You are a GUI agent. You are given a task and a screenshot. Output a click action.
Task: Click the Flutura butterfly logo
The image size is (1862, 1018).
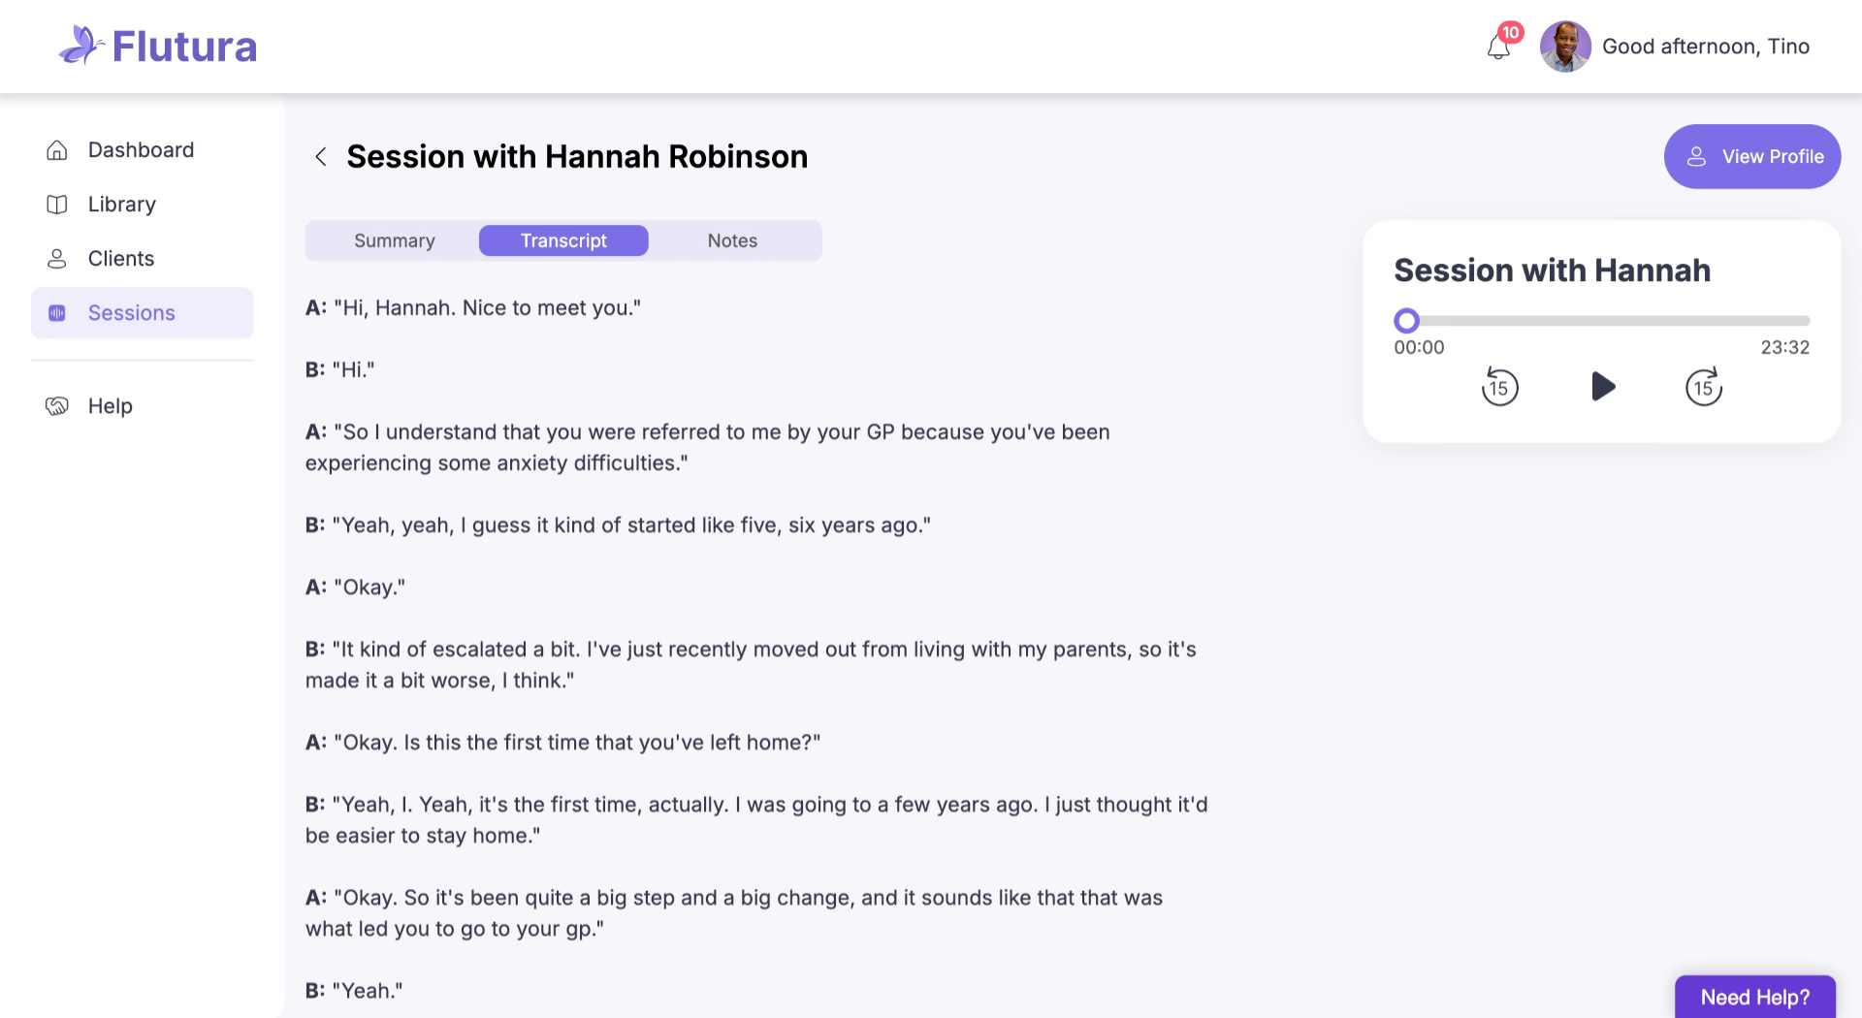pos(81,46)
